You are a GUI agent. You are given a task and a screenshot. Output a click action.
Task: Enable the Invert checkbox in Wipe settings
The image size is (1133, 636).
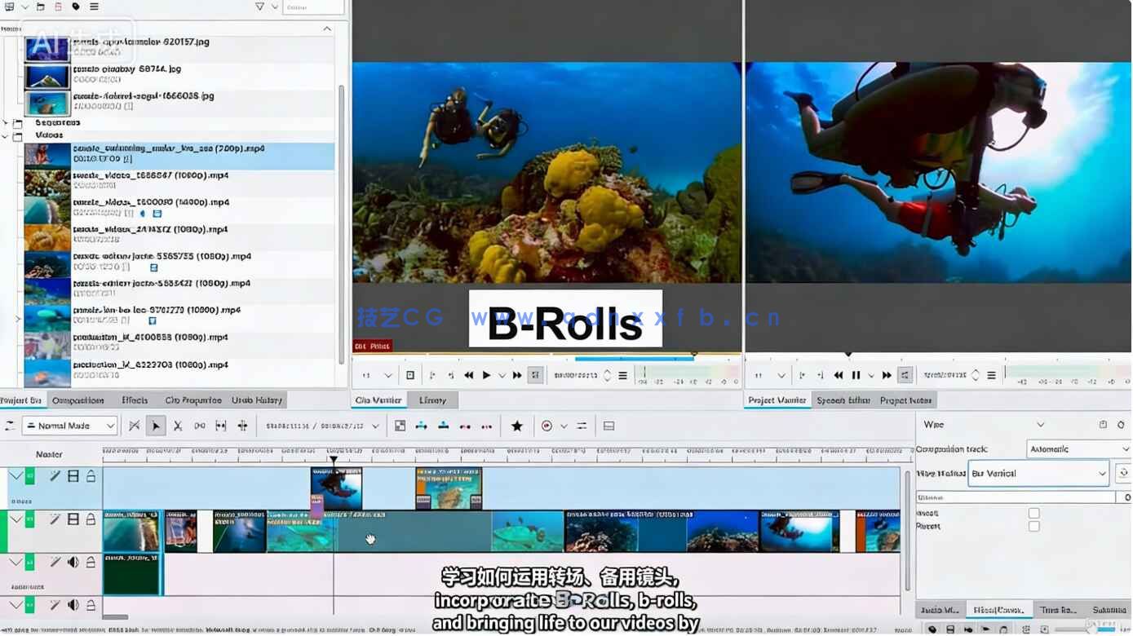tap(1033, 513)
